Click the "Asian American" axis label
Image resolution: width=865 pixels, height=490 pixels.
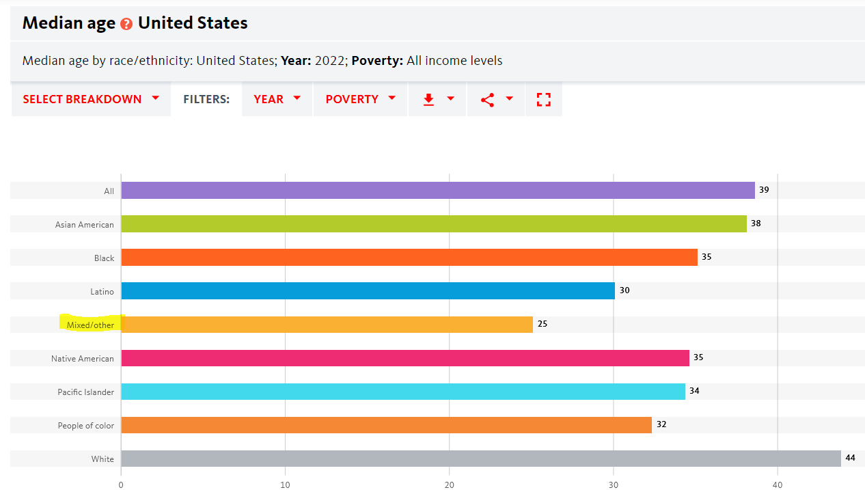tap(85, 224)
